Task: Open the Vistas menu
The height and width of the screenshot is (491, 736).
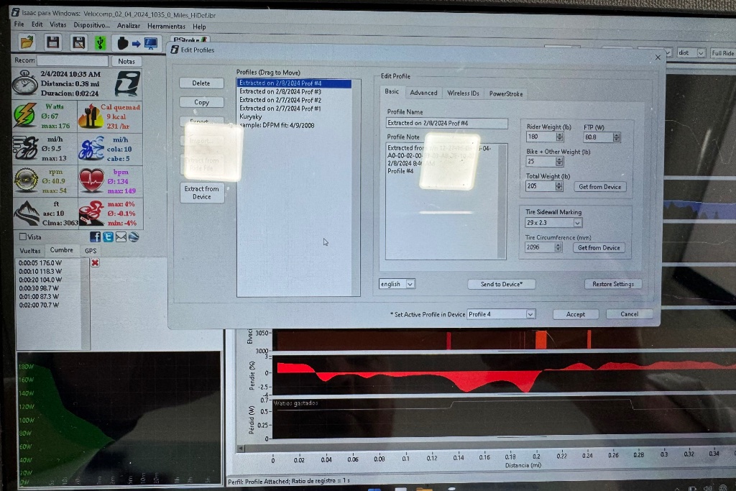Action: [x=57, y=25]
